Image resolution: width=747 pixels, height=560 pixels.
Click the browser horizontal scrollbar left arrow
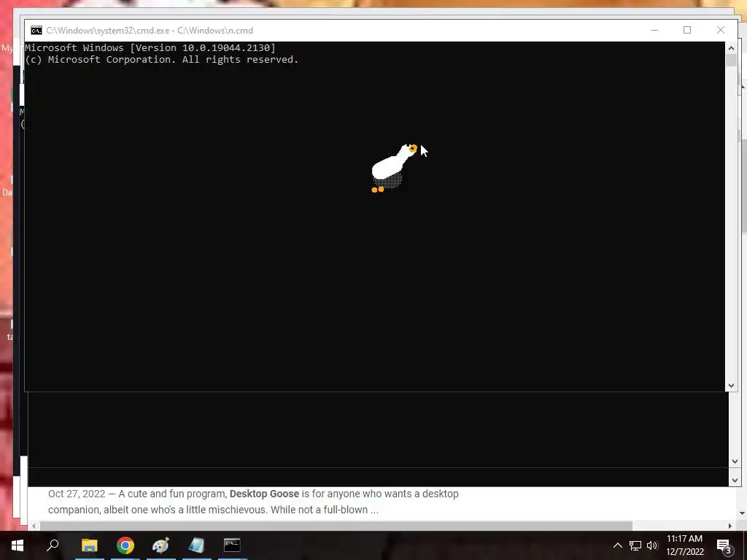(x=34, y=526)
